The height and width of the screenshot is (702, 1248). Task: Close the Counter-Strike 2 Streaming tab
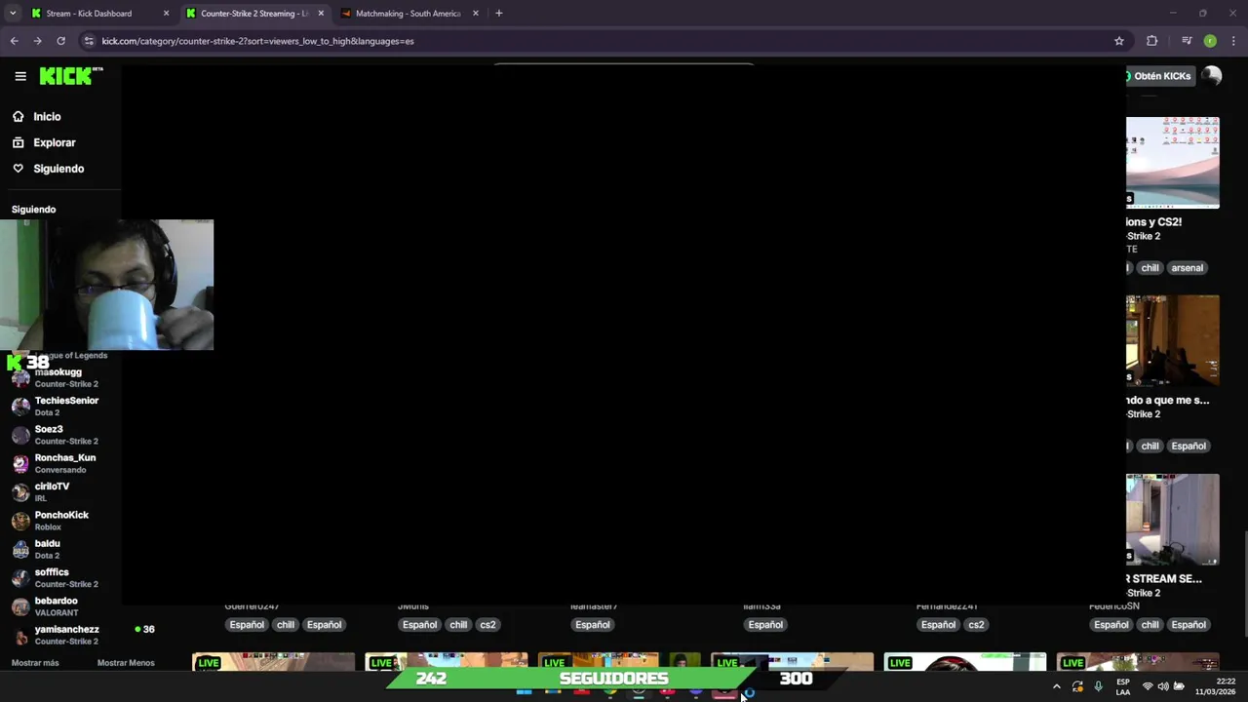click(321, 14)
